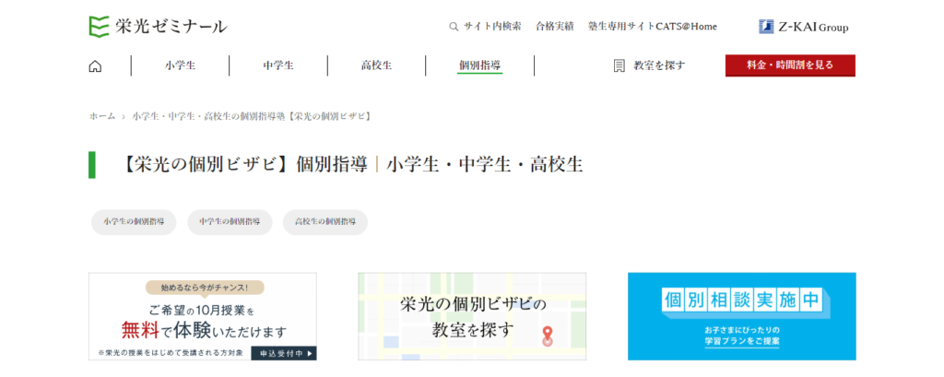The width and height of the screenshot is (944, 377).
Task: Click the ホーム breadcrumb link
Action: (102, 115)
